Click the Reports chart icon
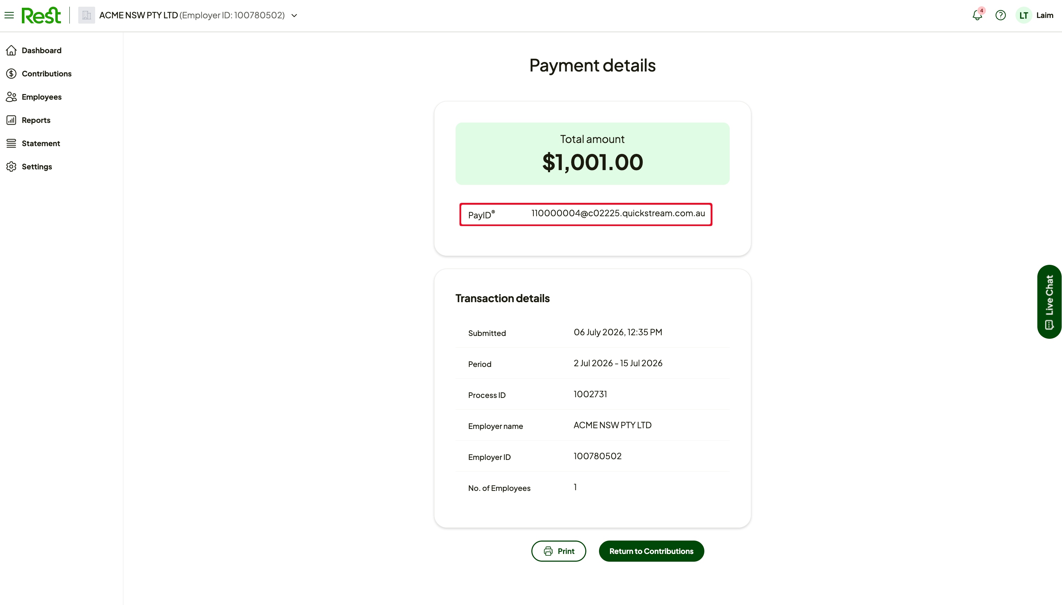The width and height of the screenshot is (1062, 605). (11, 120)
